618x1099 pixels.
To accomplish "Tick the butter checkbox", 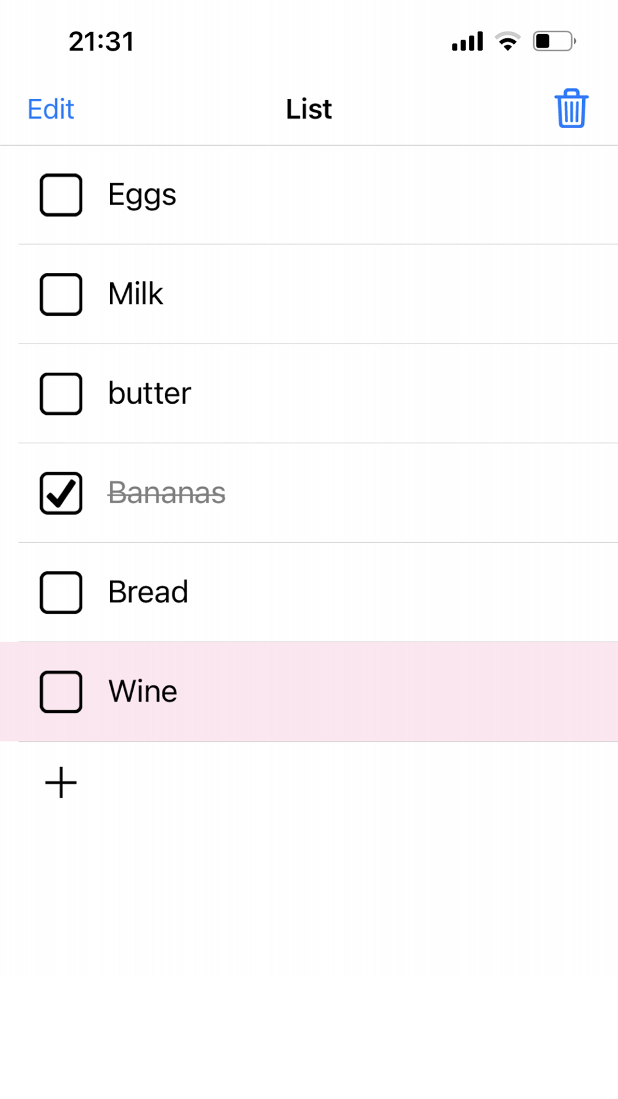I will click(x=61, y=394).
